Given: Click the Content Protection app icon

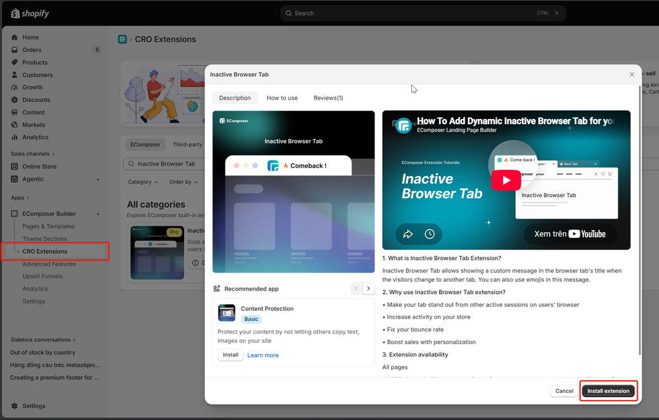Looking at the screenshot, I should pos(227,313).
